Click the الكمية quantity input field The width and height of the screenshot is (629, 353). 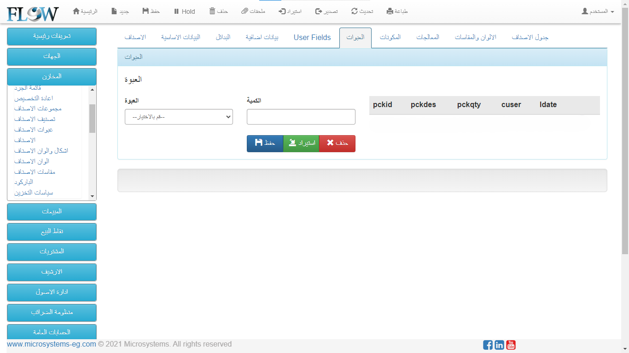pos(301,117)
